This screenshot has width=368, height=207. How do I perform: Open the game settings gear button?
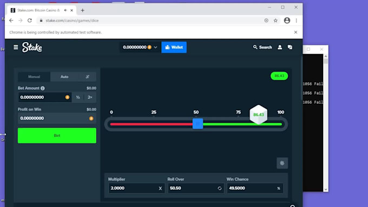click(282, 163)
